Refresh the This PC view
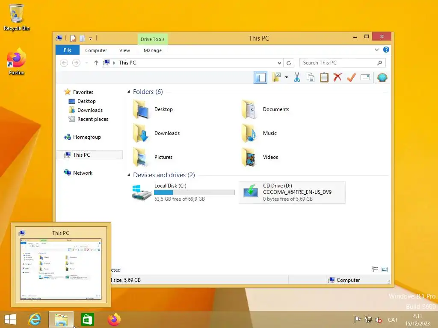The image size is (438, 328). (x=289, y=63)
